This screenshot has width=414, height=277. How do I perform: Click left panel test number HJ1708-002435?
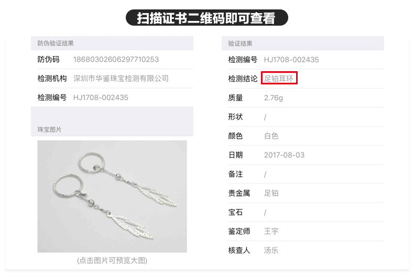tap(101, 97)
